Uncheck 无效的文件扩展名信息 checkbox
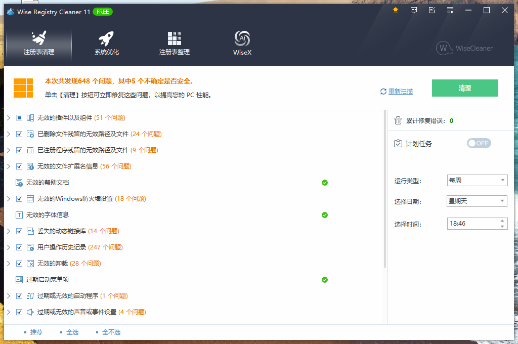This screenshot has height=344, width=518. coord(19,166)
